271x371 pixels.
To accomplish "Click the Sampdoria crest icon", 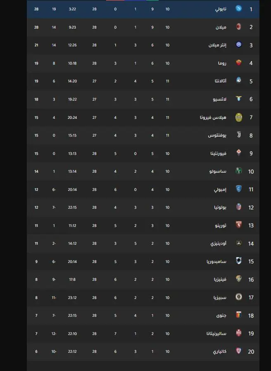I will [x=239, y=261].
